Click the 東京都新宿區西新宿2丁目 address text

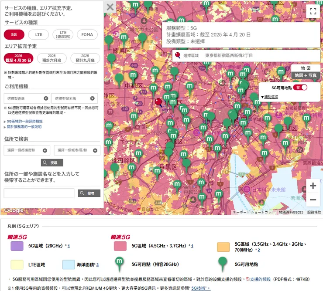(229, 55)
